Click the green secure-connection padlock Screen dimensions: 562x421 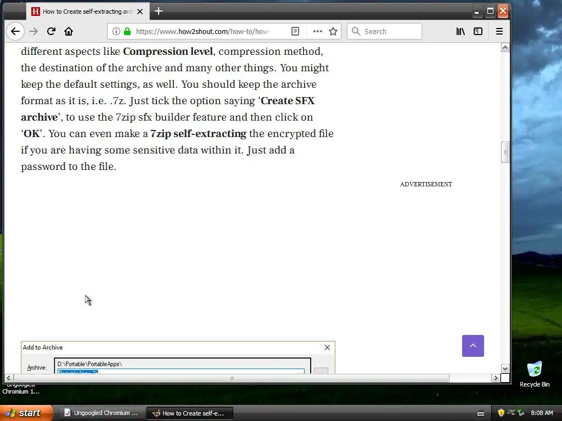(127, 31)
